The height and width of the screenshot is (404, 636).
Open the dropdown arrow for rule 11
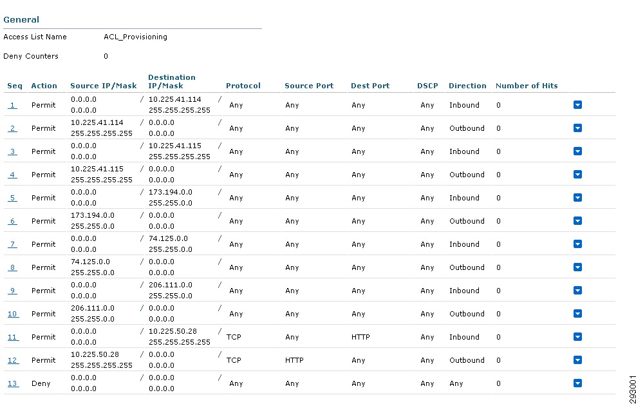[x=577, y=336]
